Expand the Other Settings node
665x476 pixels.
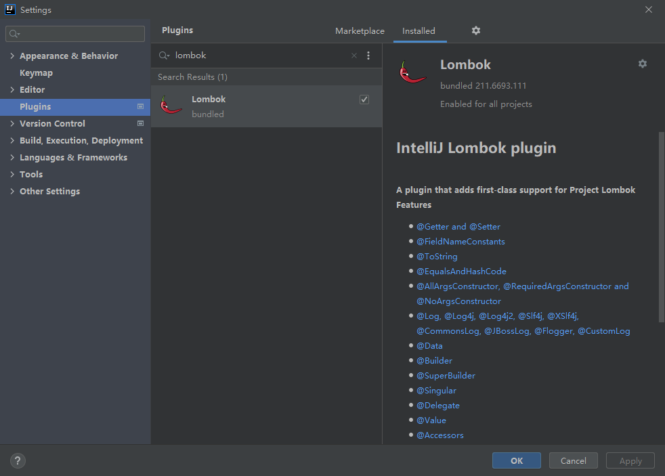12,192
